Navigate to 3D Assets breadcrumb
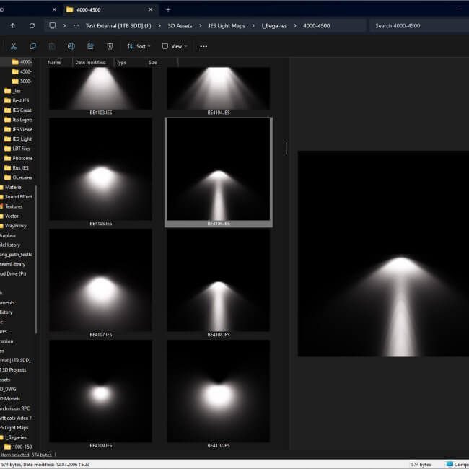Screen dimensions: 469x469 (x=180, y=26)
